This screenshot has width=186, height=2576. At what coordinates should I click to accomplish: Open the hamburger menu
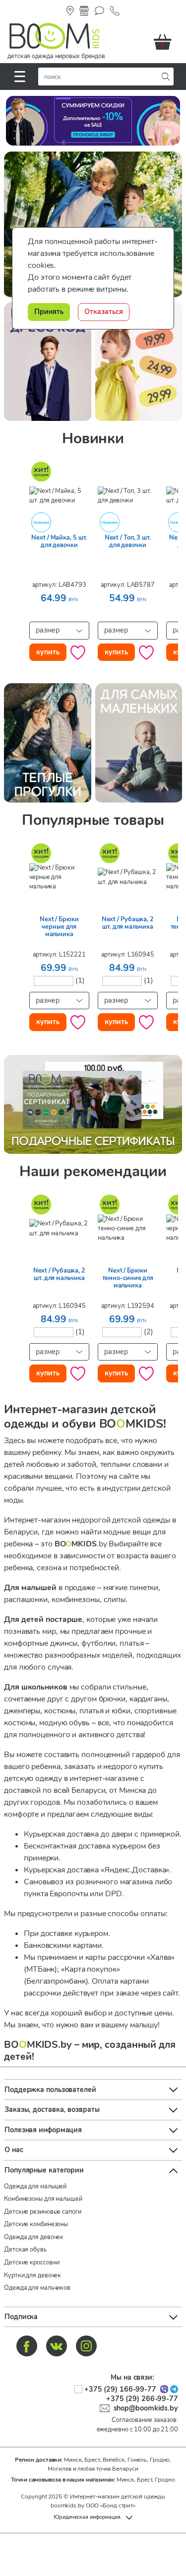[19, 76]
